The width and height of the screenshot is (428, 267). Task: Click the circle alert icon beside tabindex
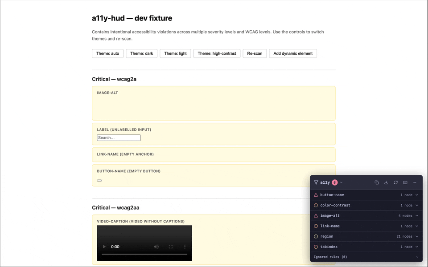point(316,247)
